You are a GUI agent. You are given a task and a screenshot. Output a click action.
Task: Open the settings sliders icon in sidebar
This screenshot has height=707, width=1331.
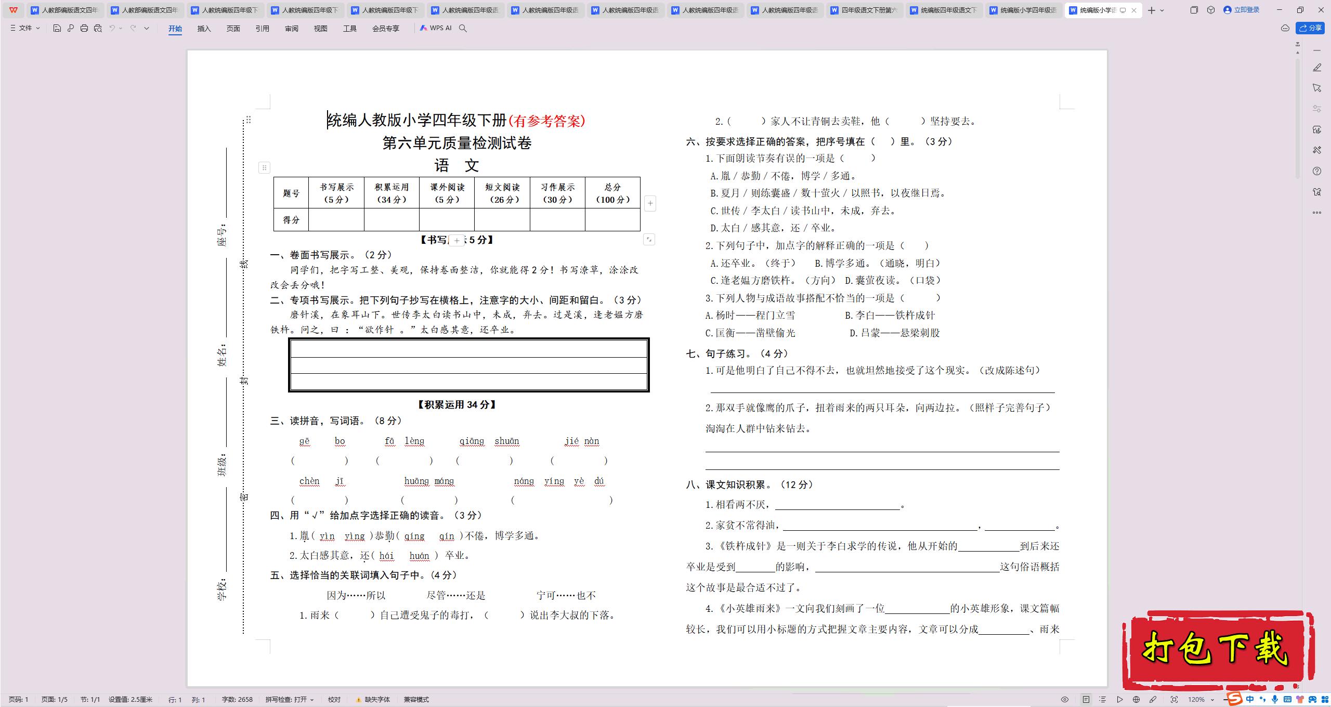tap(1317, 109)
